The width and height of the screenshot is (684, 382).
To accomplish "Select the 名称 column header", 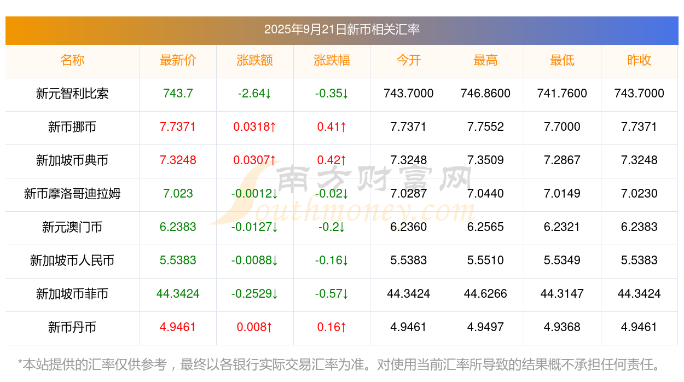I will [x=72, y=60].
